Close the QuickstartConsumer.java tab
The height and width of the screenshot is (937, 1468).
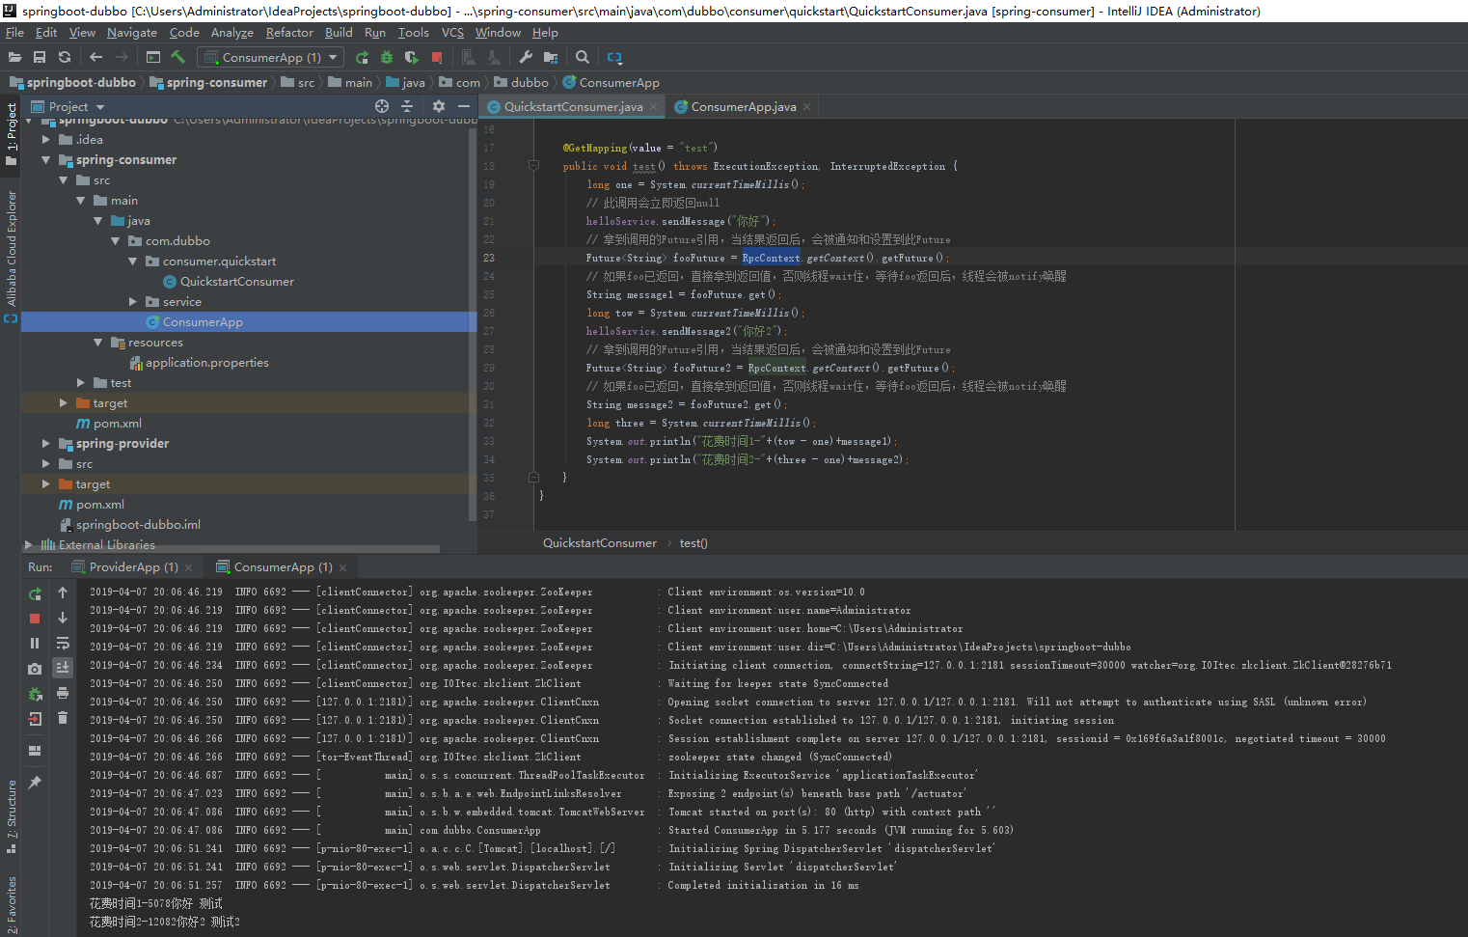pos(654,107)
